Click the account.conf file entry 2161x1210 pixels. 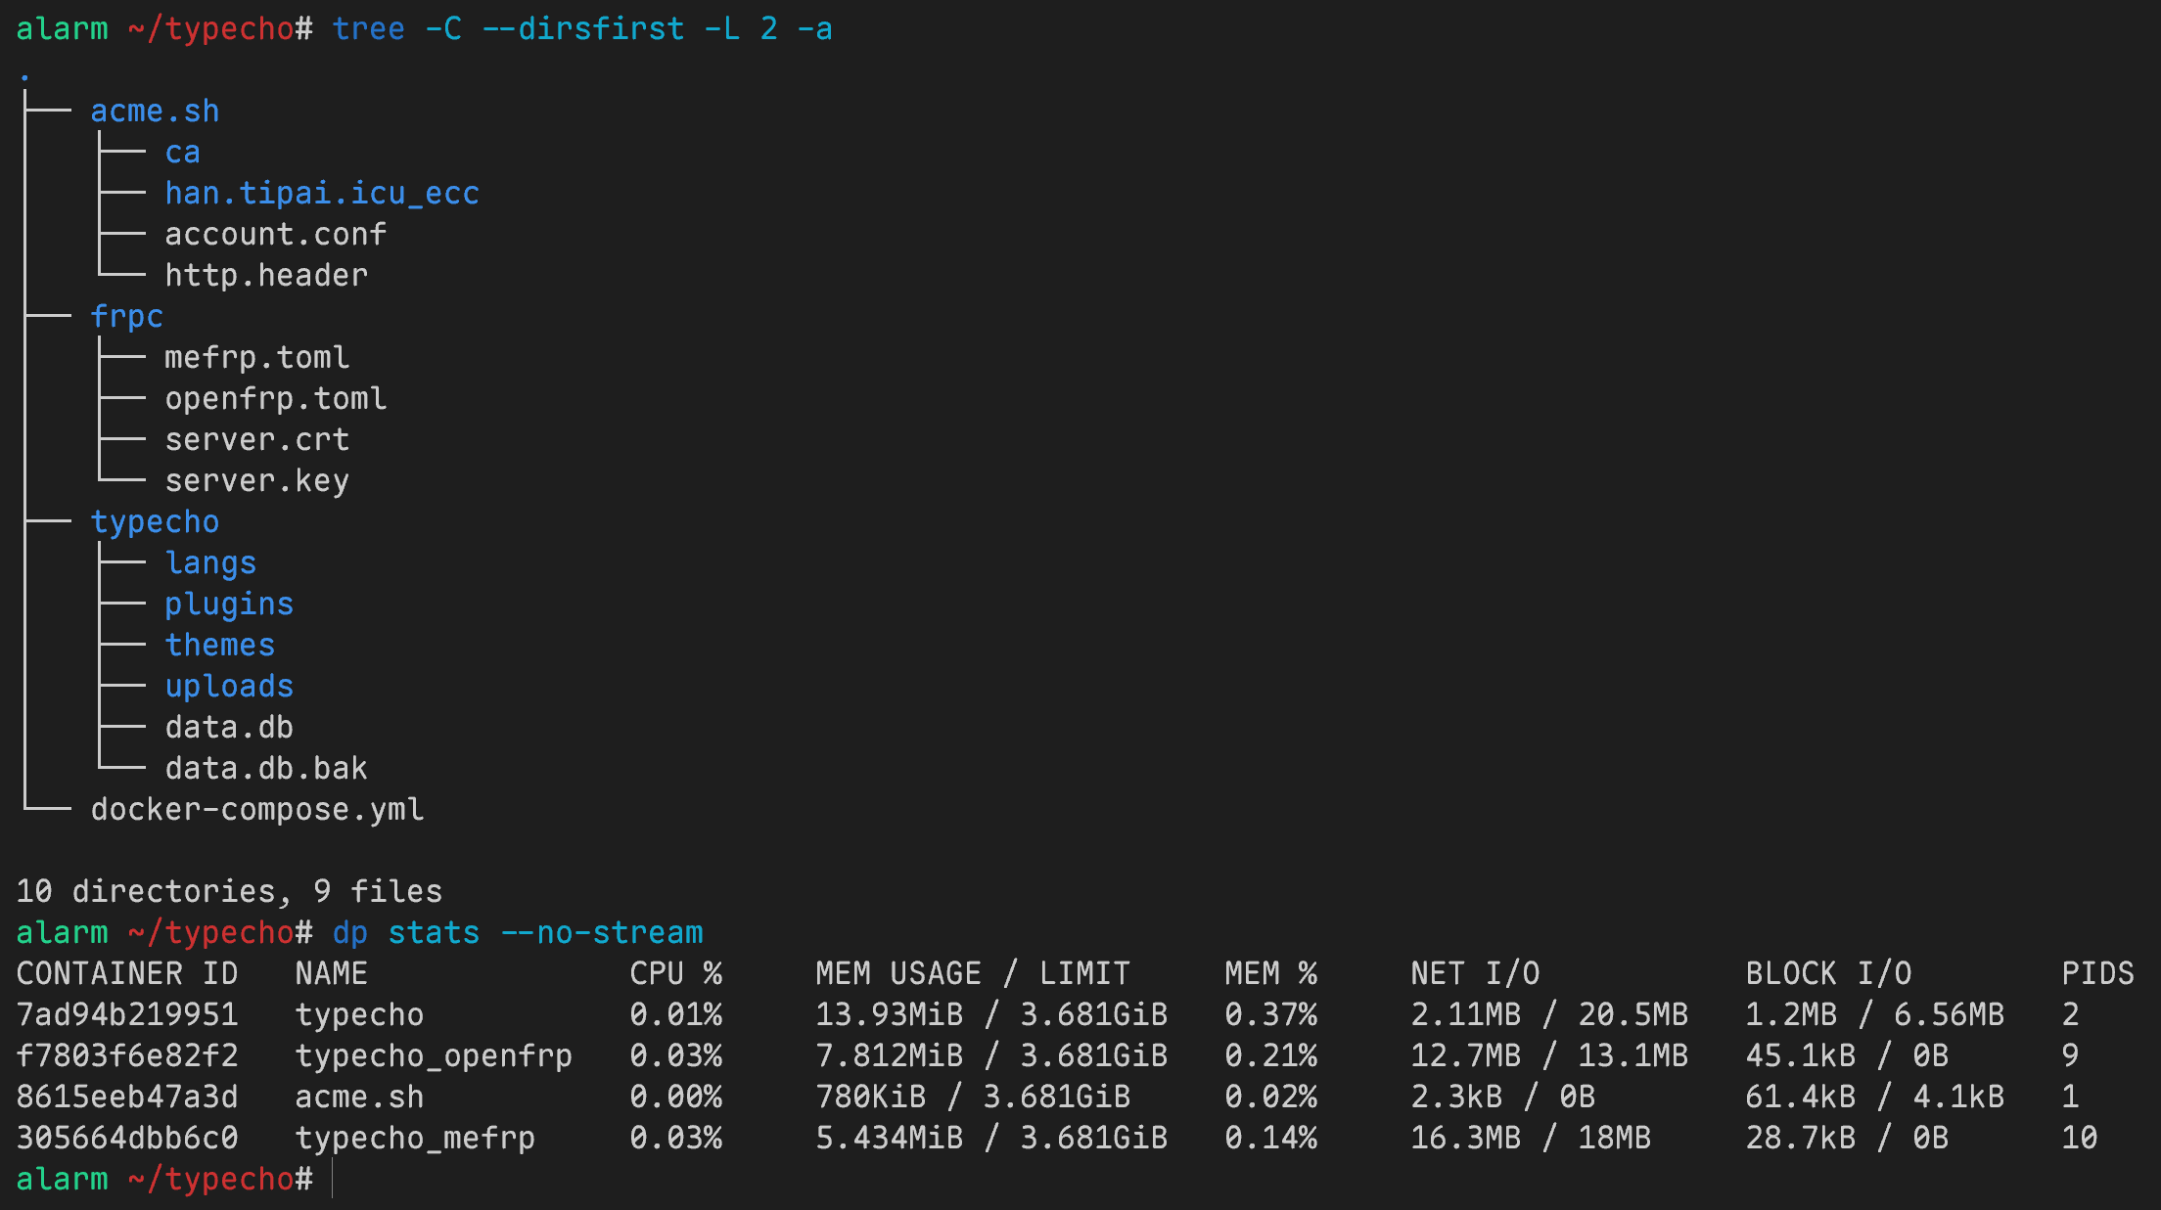click(x=275, y=235)
